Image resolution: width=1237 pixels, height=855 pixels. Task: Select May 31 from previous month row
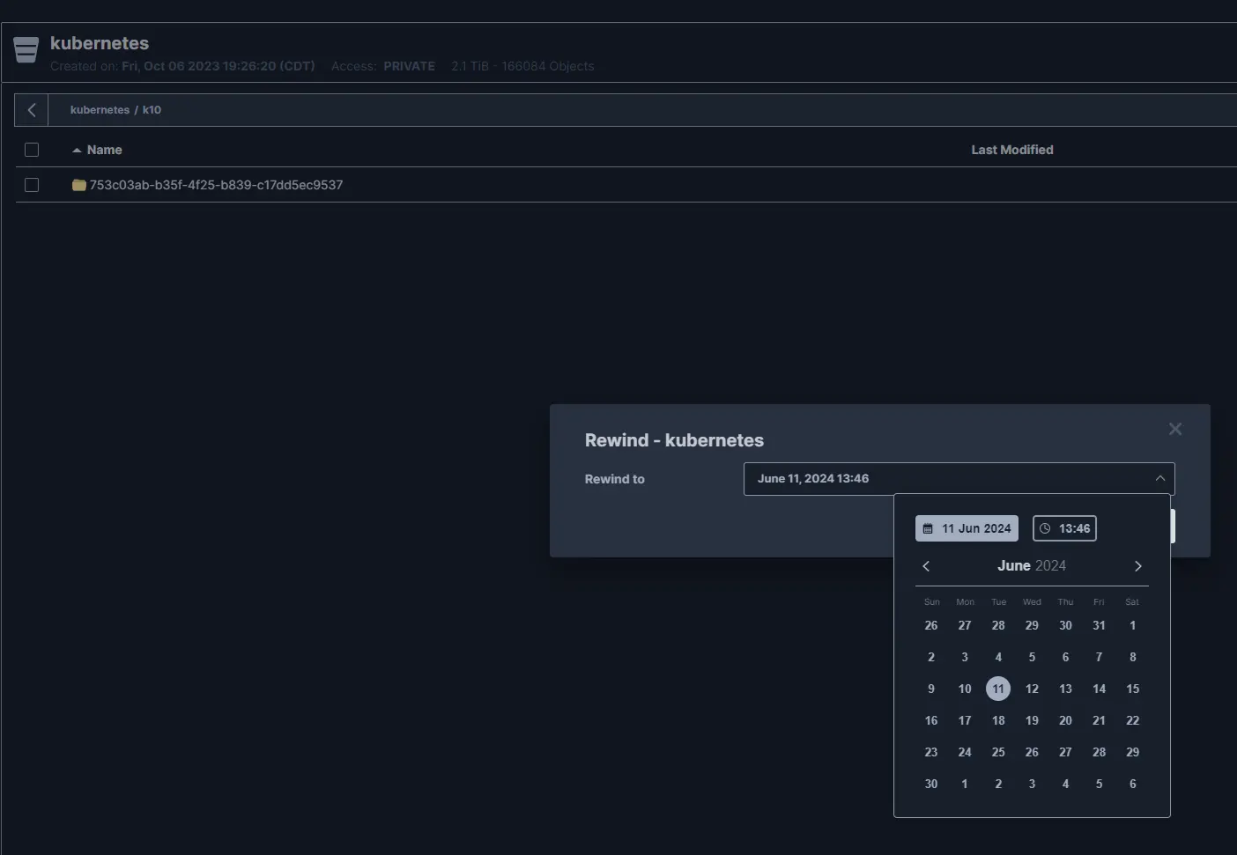(1099, 625)
